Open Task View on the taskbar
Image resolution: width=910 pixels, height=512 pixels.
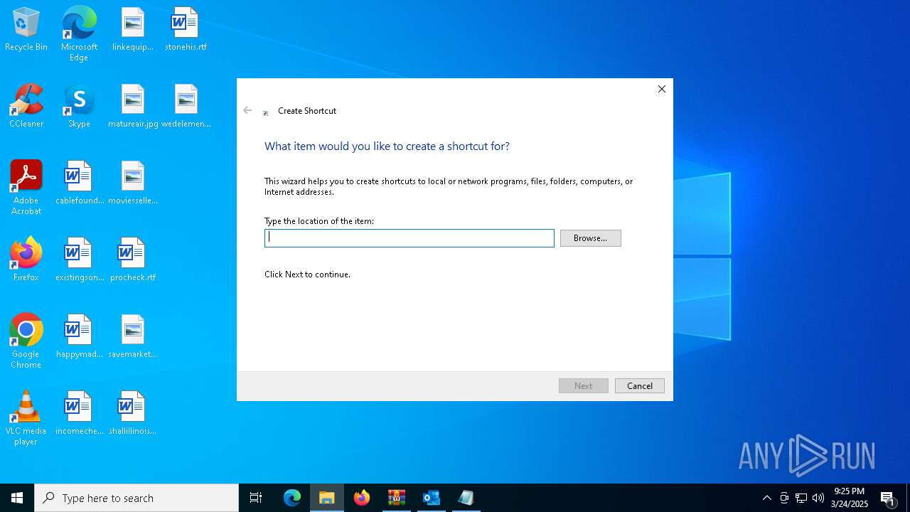click(256, 498)
